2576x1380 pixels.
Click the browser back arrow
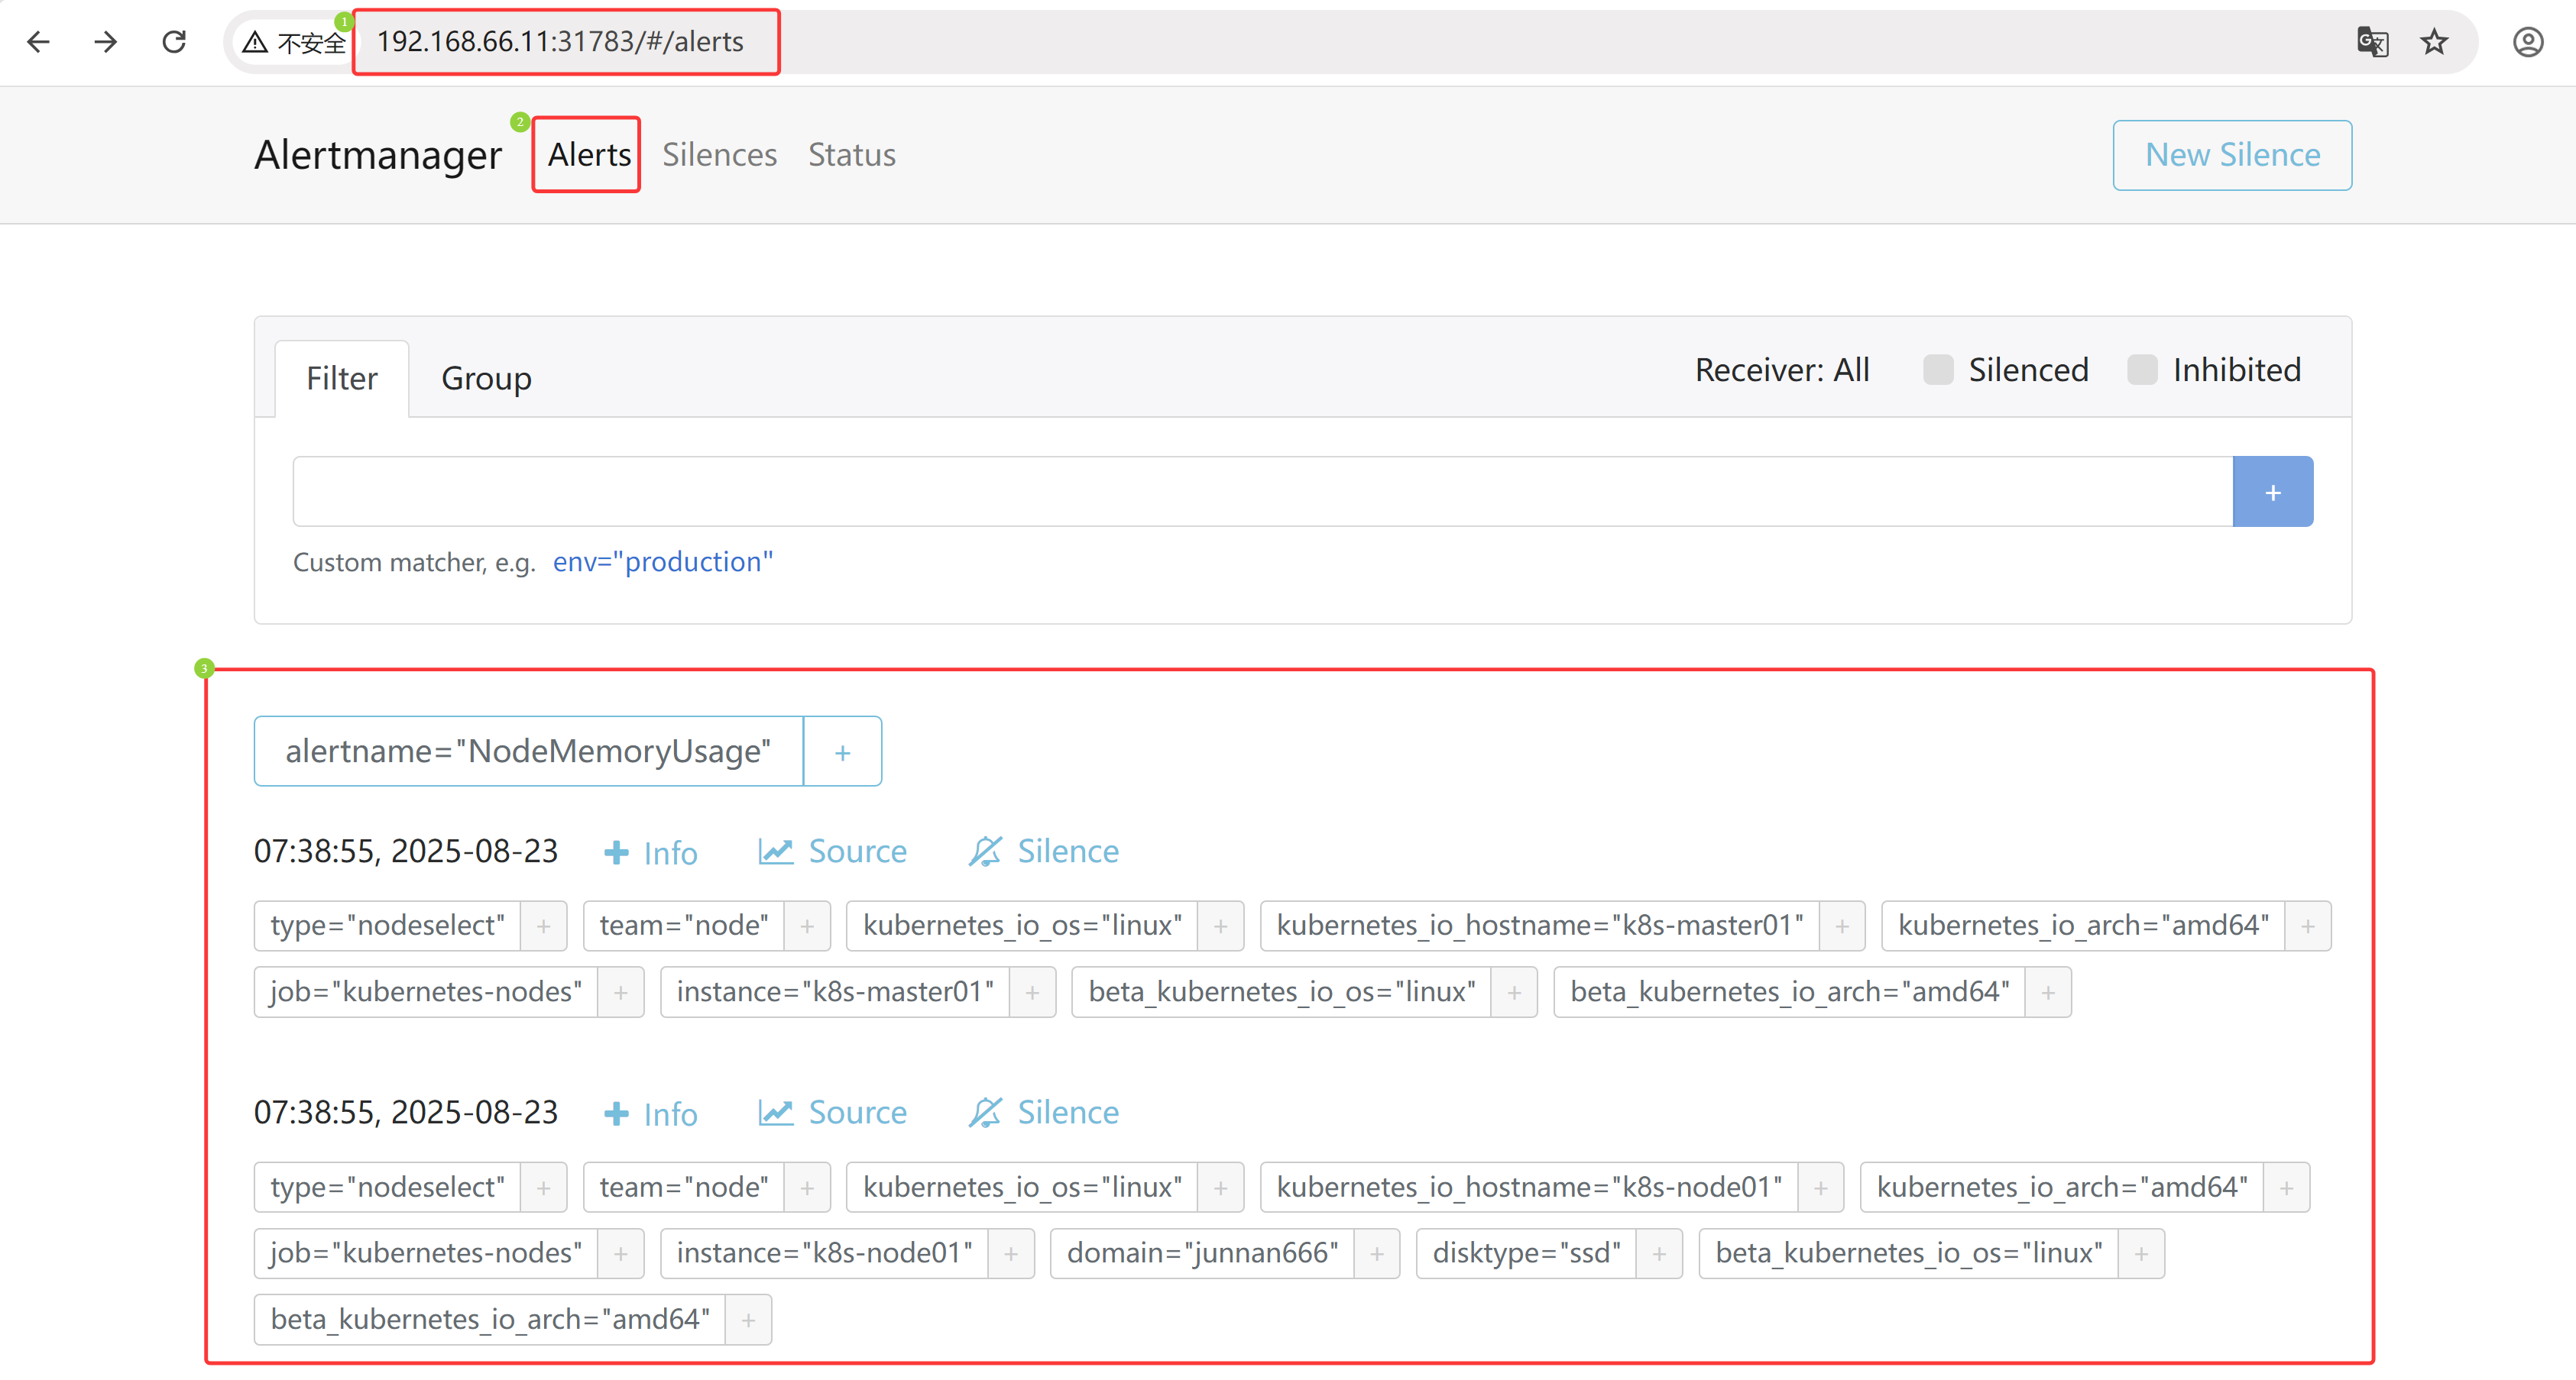click(38, 41)
